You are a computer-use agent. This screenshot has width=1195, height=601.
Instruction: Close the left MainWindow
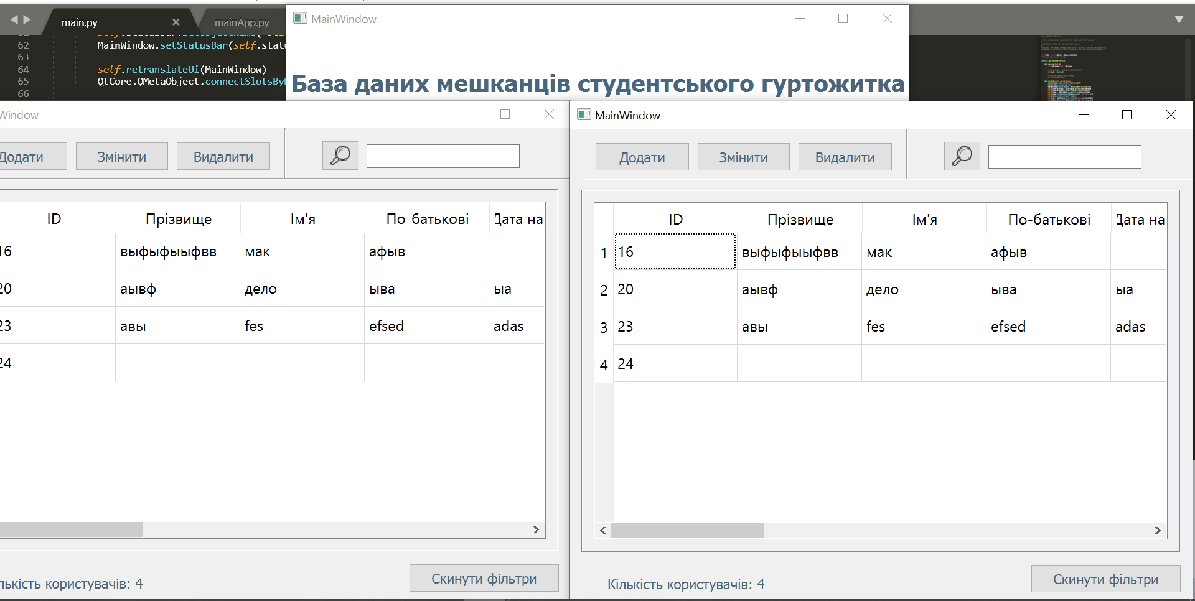click(549, 114)
